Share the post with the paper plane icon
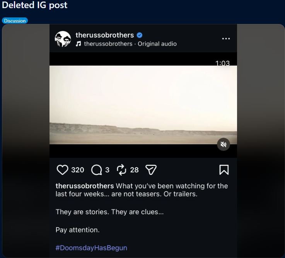 (151, 170)
